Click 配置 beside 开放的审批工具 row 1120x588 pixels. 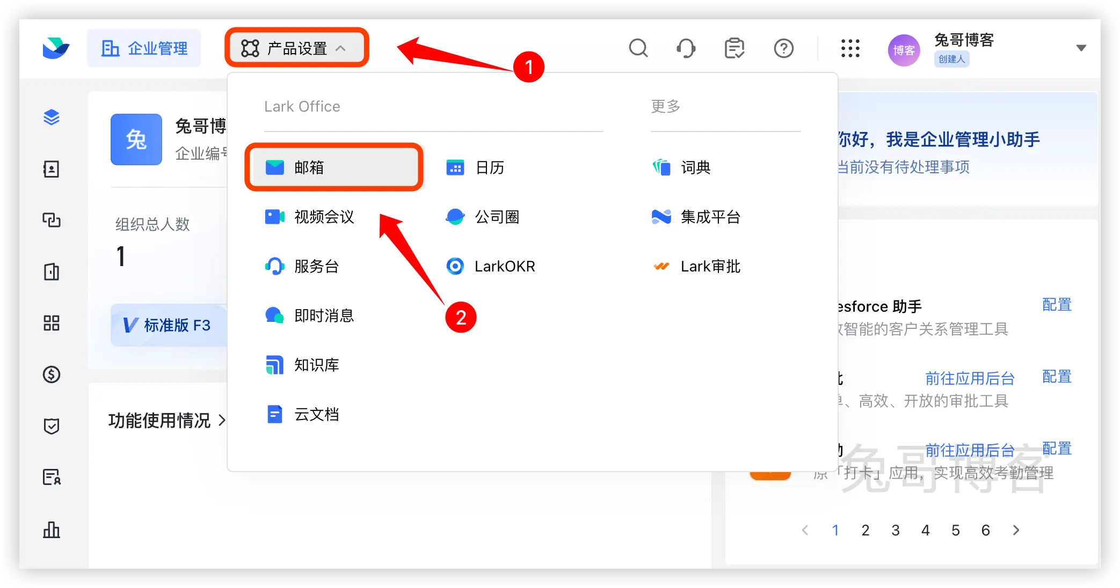(x=1057, y=377)
